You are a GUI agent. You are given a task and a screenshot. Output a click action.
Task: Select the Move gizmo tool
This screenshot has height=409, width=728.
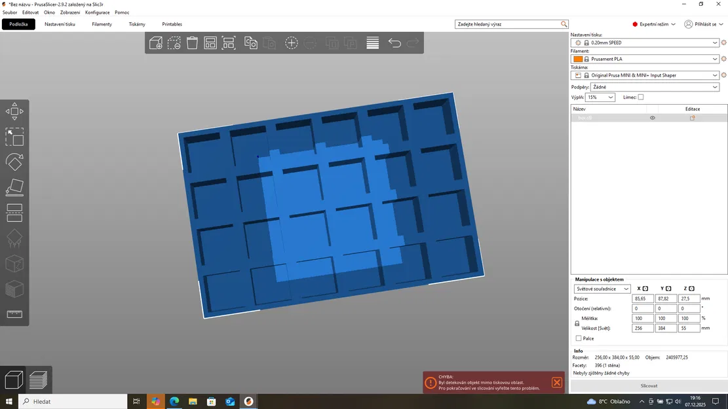(x=14, y=111)
